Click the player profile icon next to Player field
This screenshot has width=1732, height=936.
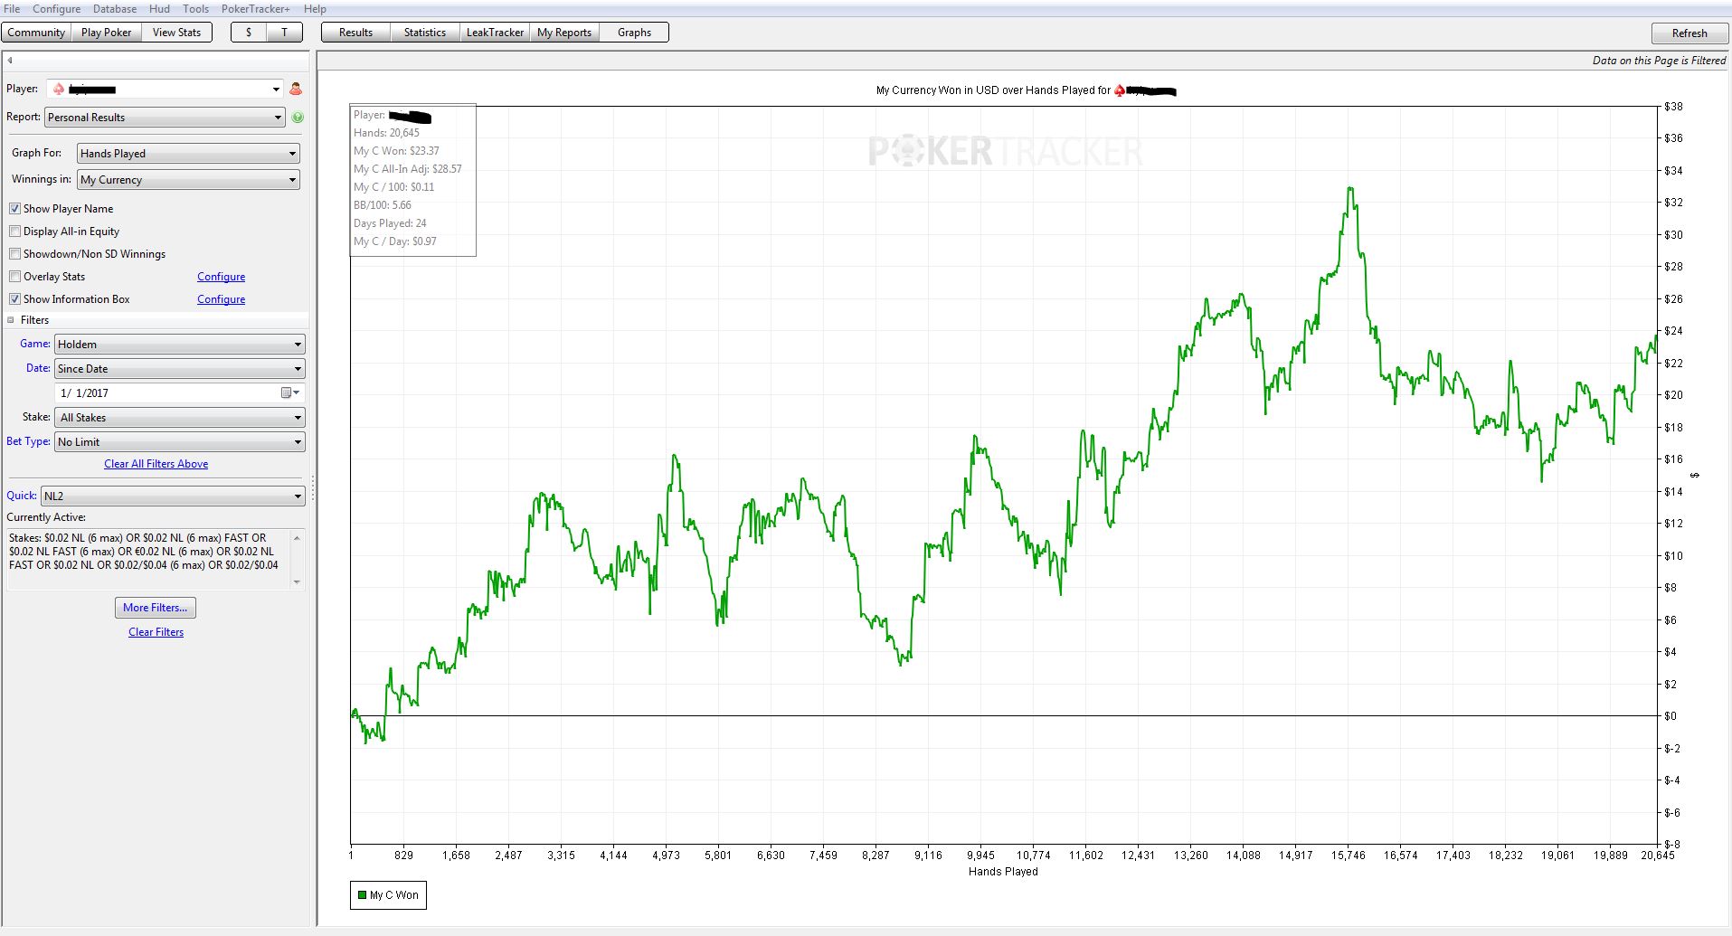point(296,89)
